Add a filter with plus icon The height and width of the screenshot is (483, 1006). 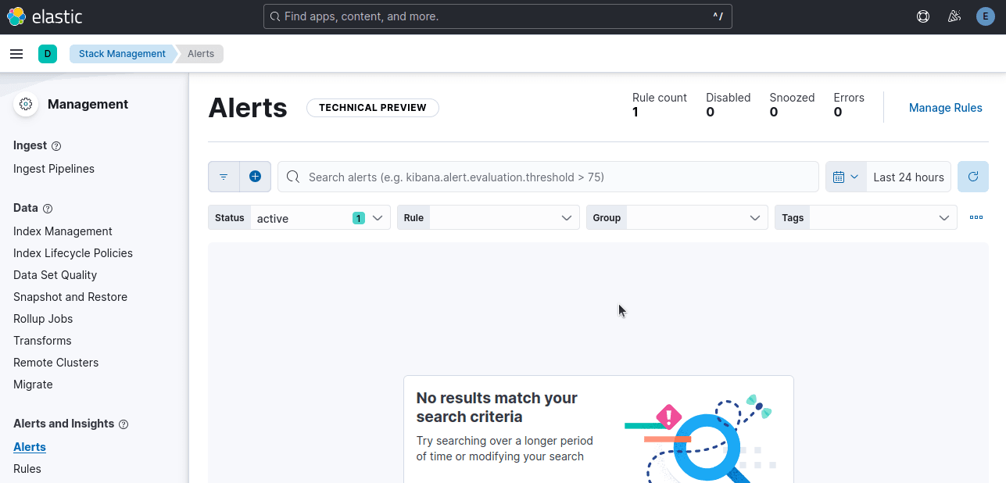255,177
